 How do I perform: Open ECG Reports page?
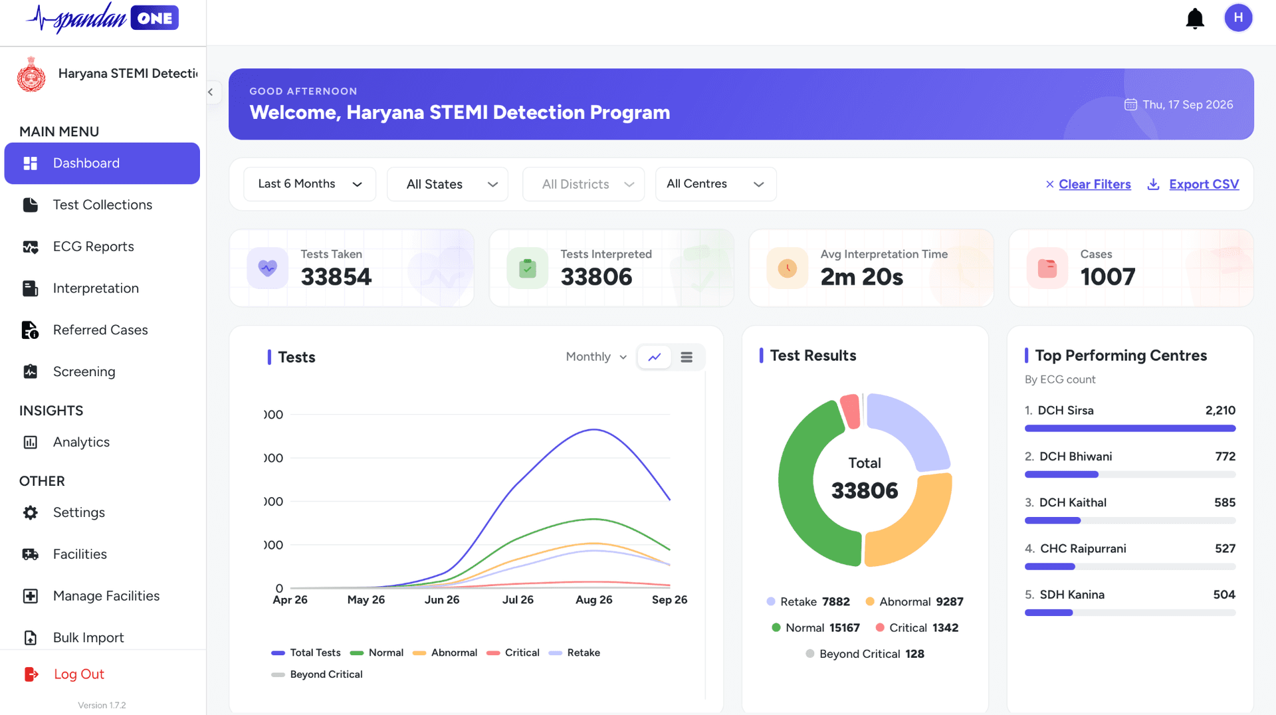pyautogui.click(x=102, y=247)
